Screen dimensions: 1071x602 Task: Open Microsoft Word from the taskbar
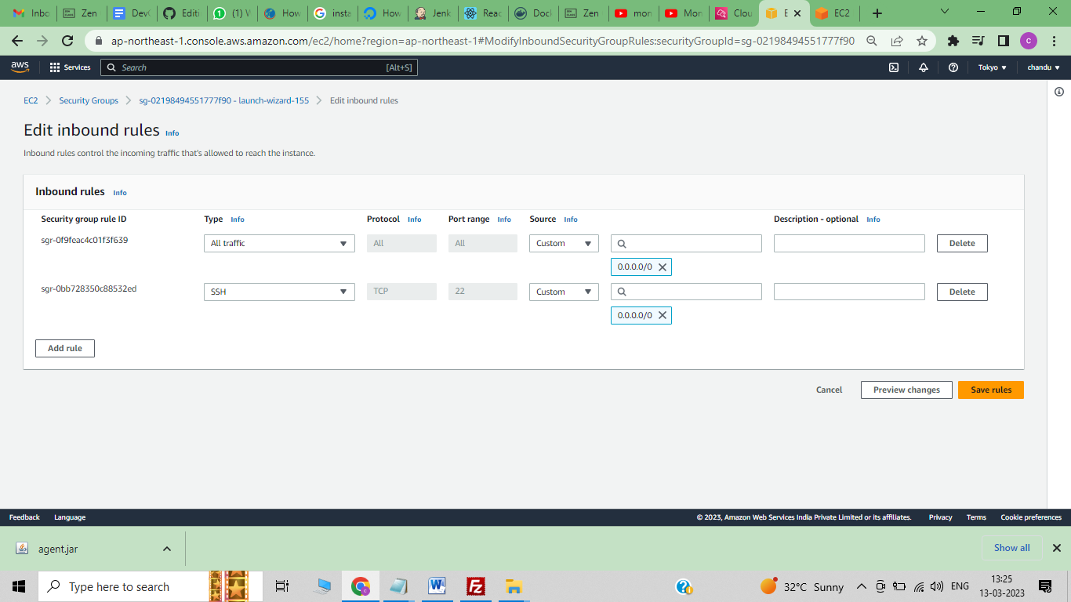[437, 586]
